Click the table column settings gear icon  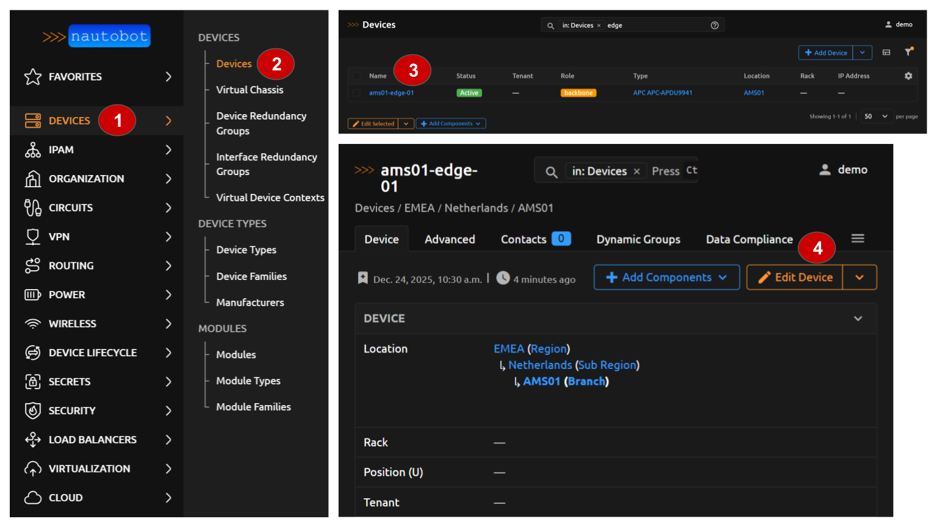pyautogui.click(x=908, y=76)
